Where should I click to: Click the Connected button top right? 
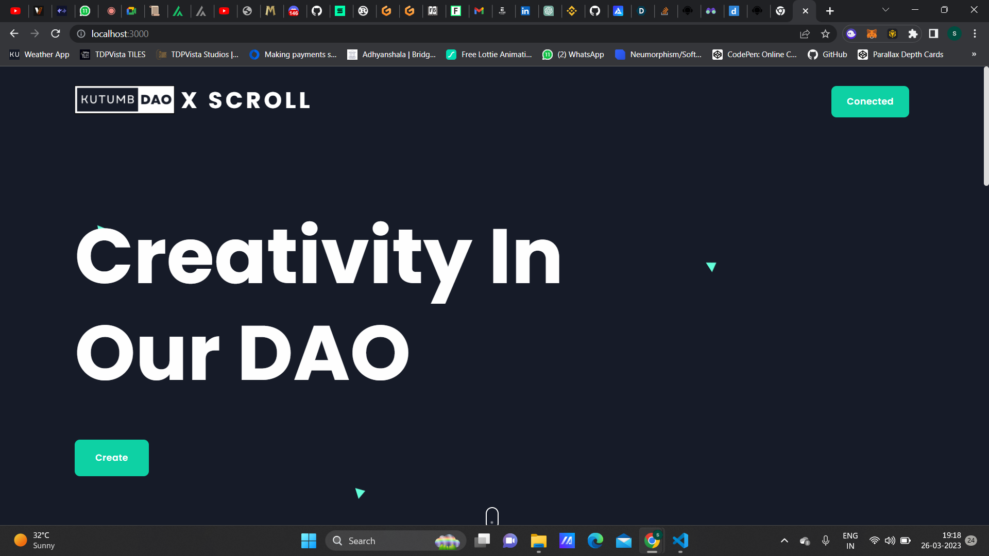click(x=870, y=101)
